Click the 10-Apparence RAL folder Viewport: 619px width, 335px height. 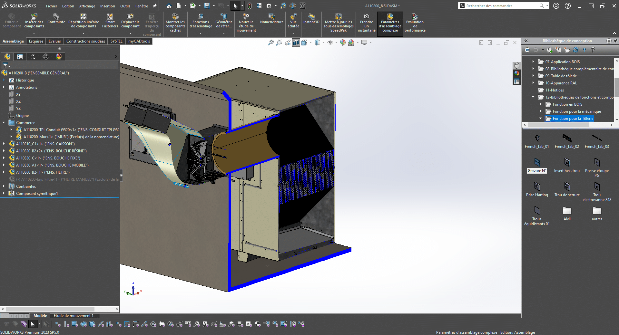click(x=561, y=83)
